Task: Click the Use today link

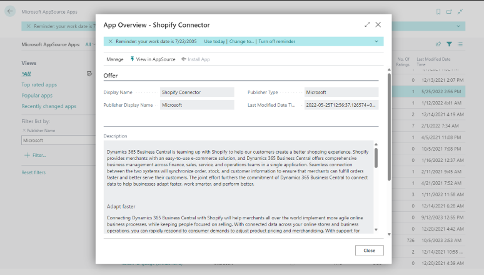Action: pyautogui.click(x=214, y=41)
